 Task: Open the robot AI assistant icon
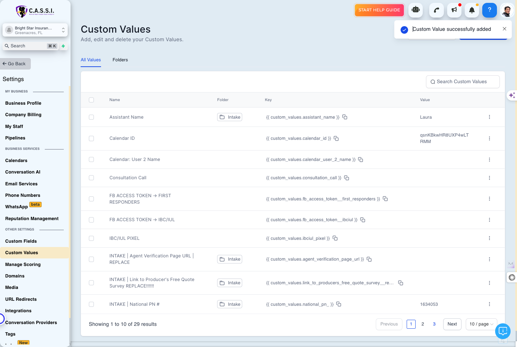point(416,10)
